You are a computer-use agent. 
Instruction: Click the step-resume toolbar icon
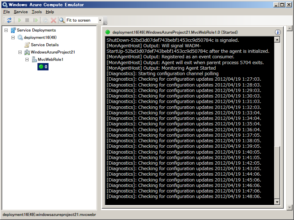tap(36, 20)
